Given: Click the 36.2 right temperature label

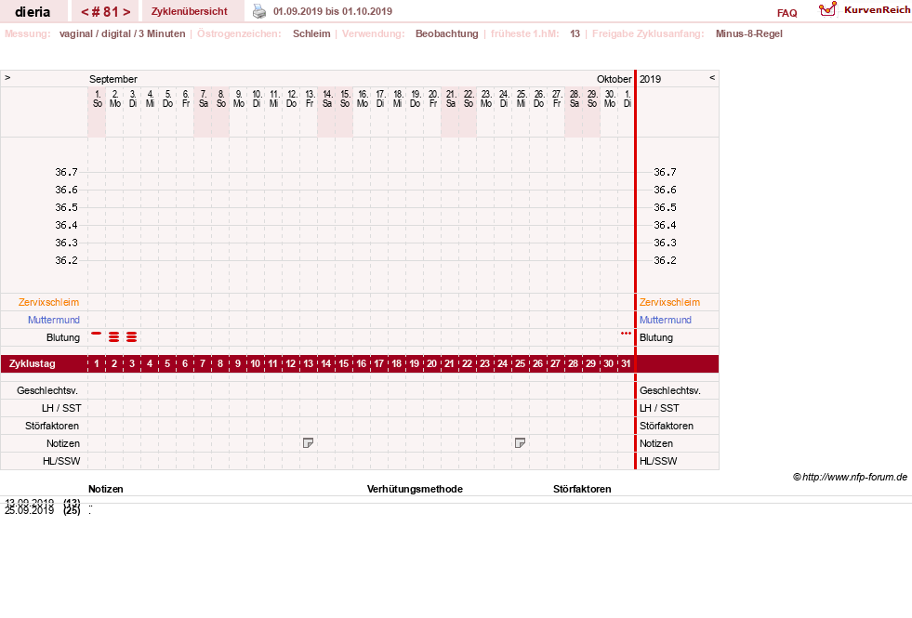Looking at the screenshot, I should pos(665,260).
